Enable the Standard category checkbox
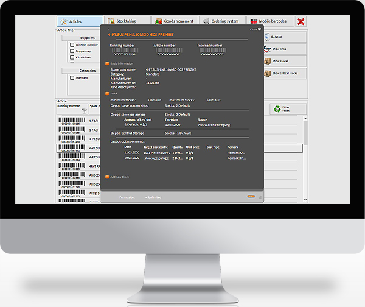Image resolution: width=365 pixels, height=307 pixels. pos(72,78)
